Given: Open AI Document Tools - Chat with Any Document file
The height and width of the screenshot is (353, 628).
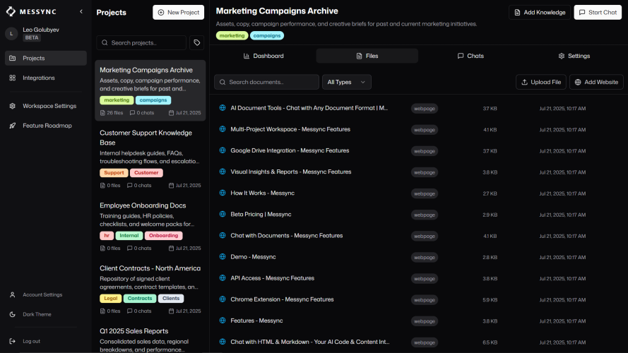Looking at the screenshot, I should (309, 108).
